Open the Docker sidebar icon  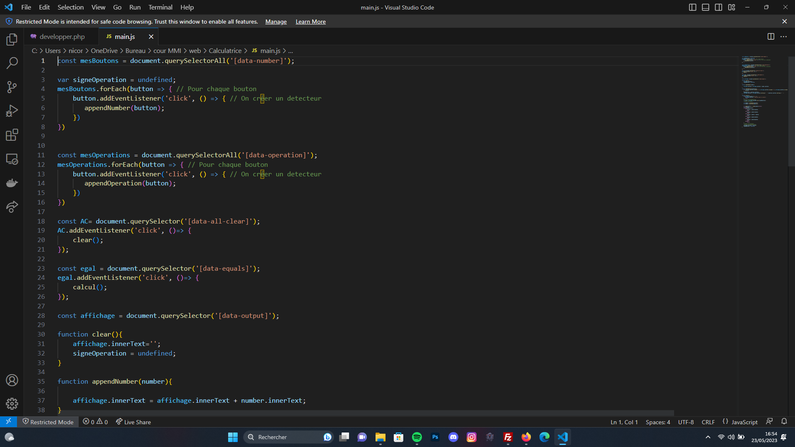pos(12,183)
